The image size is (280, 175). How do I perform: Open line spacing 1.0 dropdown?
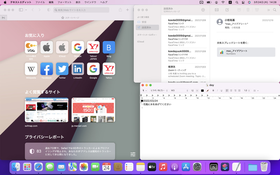[x=247, y=91]
